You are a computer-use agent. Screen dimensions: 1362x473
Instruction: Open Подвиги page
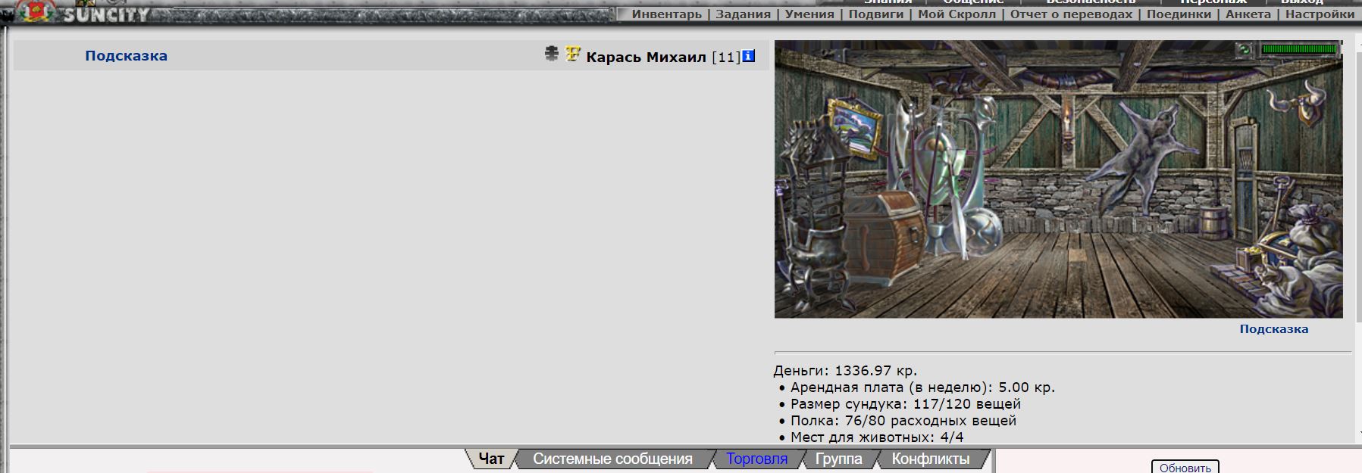pos(875,14)
